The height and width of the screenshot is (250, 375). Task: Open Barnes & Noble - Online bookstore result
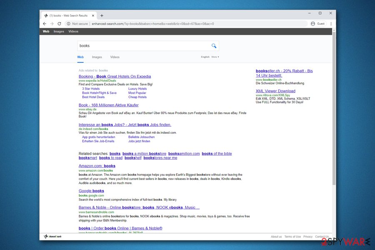point(139,207)
